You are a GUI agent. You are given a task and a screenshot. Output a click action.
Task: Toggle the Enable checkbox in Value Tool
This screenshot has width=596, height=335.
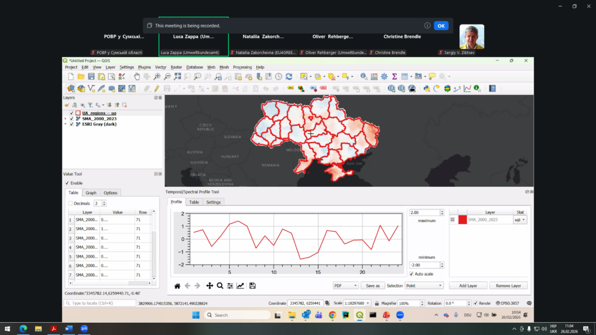68,183
